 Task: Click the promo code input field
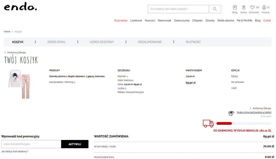click(x=31, y=144)
